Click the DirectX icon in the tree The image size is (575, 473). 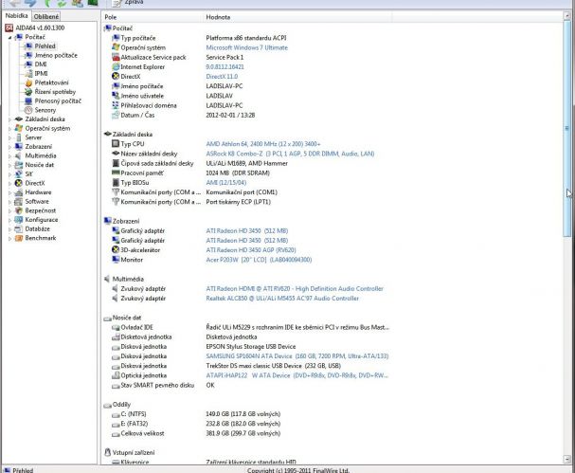click(x=19, y=183)
